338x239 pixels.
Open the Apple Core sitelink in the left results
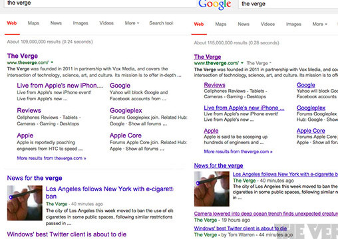point(126,135)
